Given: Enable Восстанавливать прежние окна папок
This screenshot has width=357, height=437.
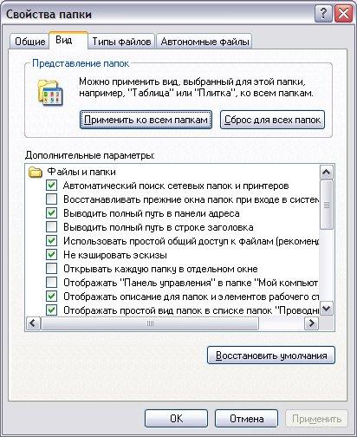Looking at the screenshot, I should pos(51,199).
